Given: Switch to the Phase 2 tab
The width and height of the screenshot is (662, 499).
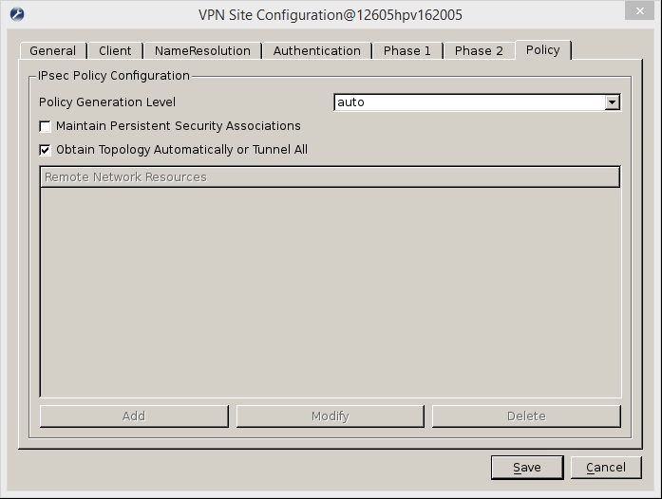Looking at the screenshot, I should click(479, 51).
